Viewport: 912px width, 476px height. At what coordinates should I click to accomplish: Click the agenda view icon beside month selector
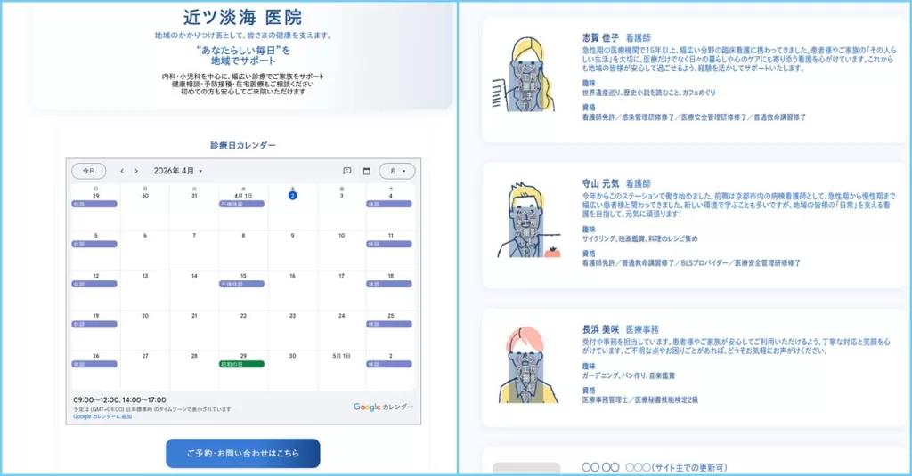pos(347,171)
